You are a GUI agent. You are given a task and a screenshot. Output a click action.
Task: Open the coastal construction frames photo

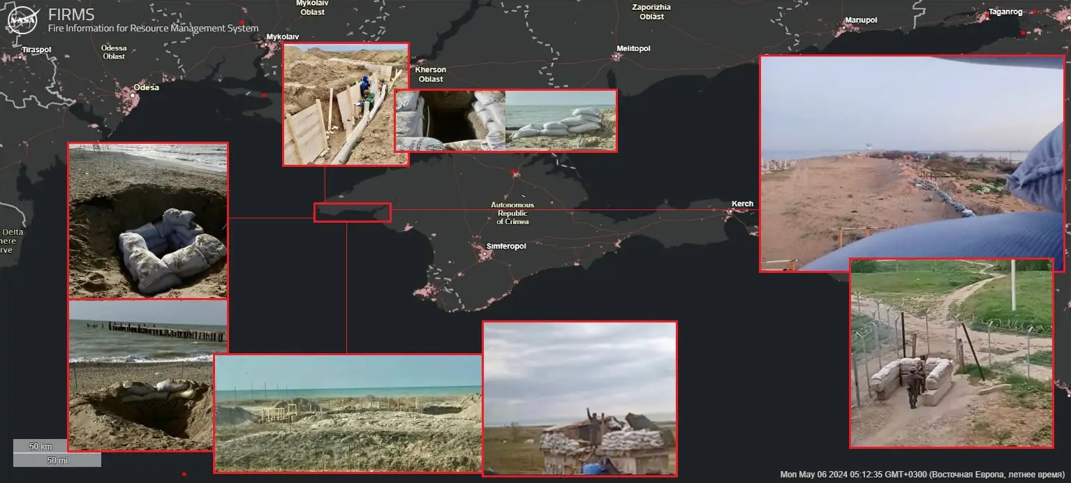coord(348,414)
